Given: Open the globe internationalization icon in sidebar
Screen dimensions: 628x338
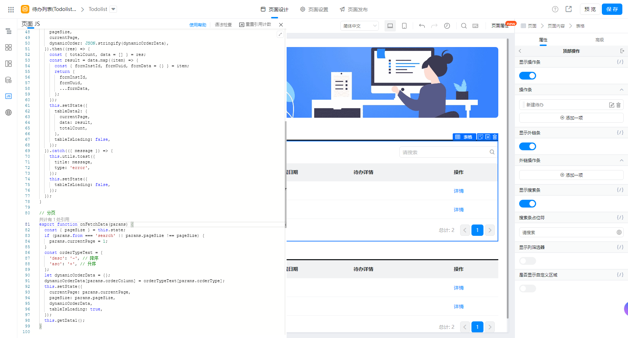Looking at the screenshot, I should tap(8, 112).
